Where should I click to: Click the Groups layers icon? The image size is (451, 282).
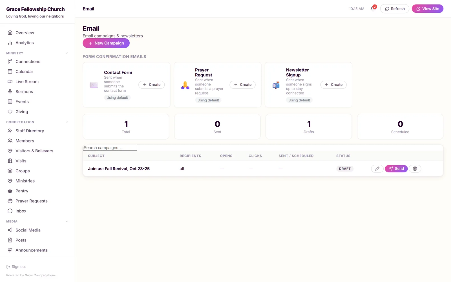click(x=10, y=171)
